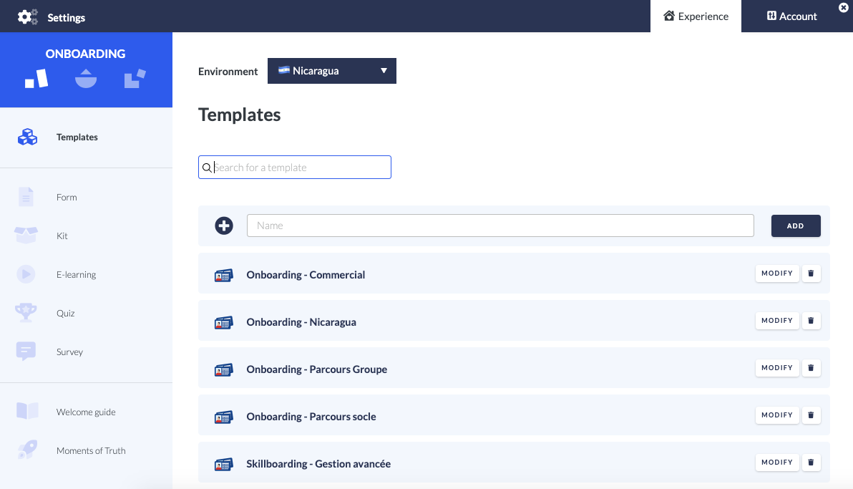Screen dimensions: 853x489
Task: Click the Quiz trophy icon
Action: coord(26,313)
